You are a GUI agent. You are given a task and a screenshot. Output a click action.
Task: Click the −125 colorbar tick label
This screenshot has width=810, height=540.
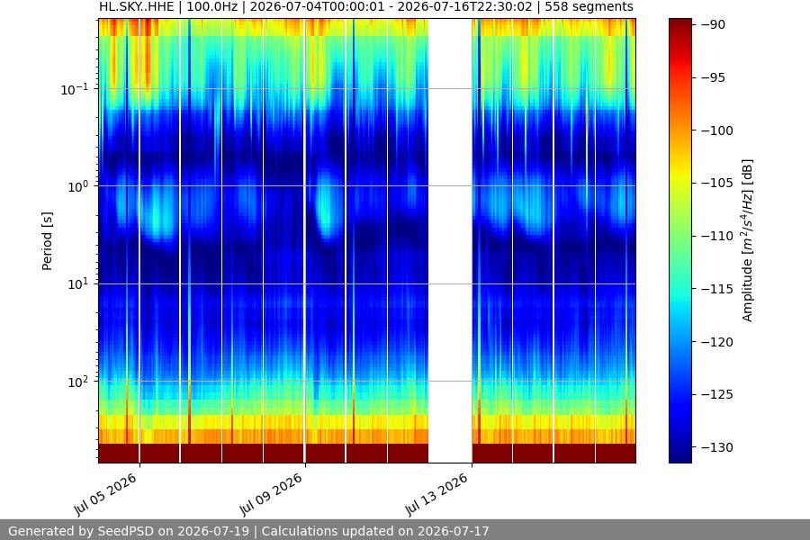[717, 394]
